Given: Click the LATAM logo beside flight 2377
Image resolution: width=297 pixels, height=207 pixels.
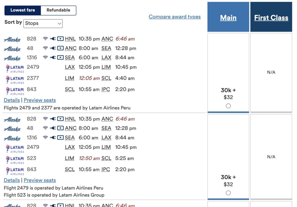Looking at the screenshot, I should (15, 79).
